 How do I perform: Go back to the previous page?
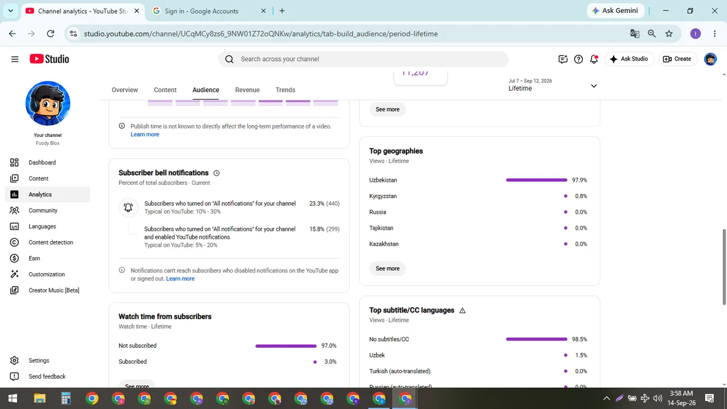(12, 34)
